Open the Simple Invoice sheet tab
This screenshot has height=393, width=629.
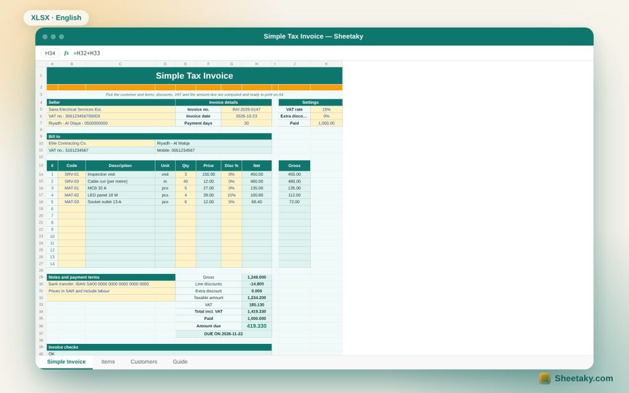point(66,362)
